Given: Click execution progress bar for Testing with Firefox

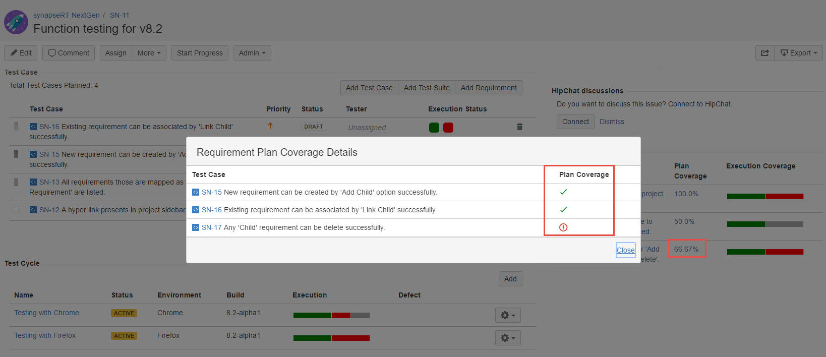Looking at the screenshot, I should coord(331,338).
